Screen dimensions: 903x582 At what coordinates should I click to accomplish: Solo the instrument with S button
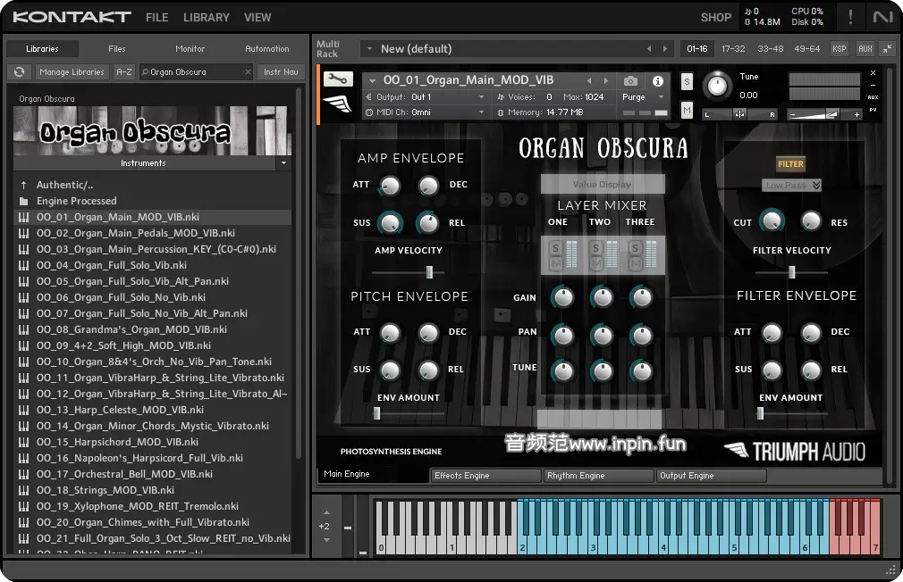[x=687, y=81]
